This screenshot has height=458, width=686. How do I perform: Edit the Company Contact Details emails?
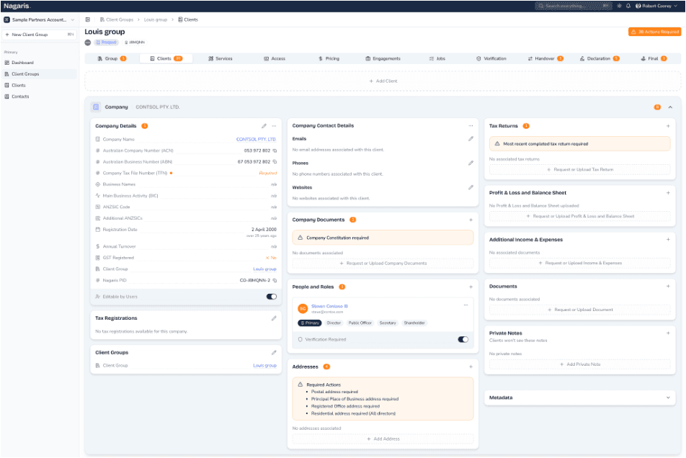(x=471, y=138)
